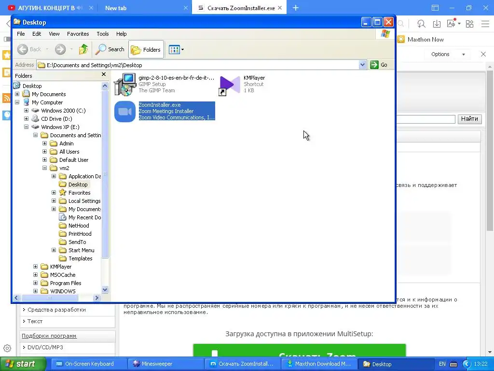Select the KMPlayer shortcut icon
The image size is (494, 371).
pyautogui.click(x=229, y=85)
